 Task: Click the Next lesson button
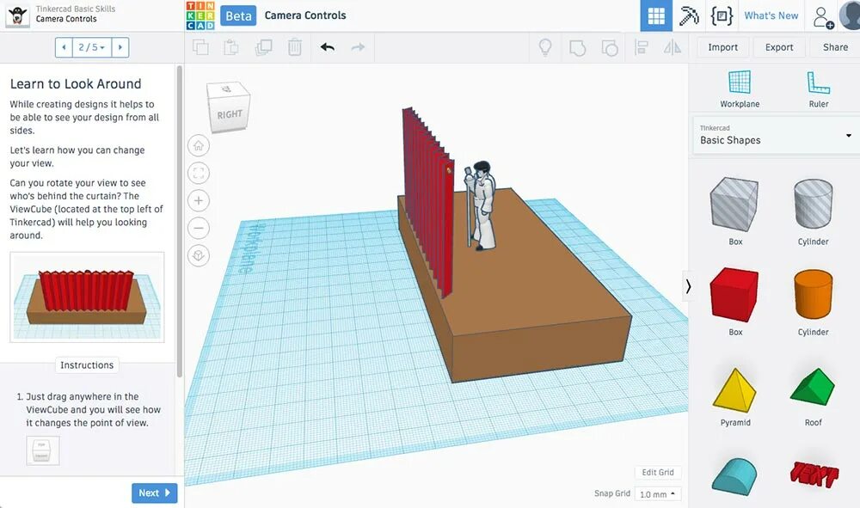(155, 493)
